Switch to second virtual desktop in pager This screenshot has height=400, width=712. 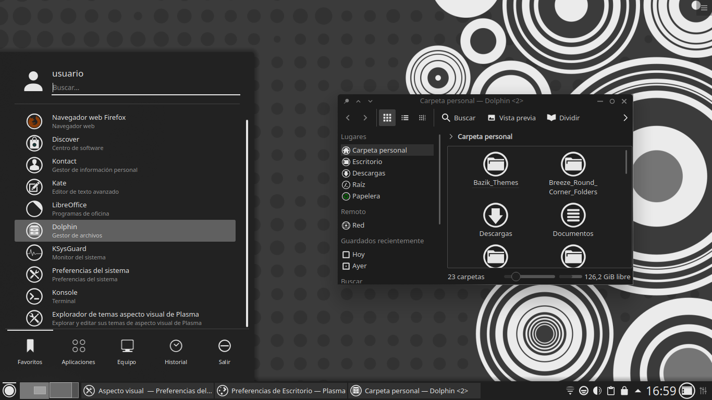coord(64,390)
